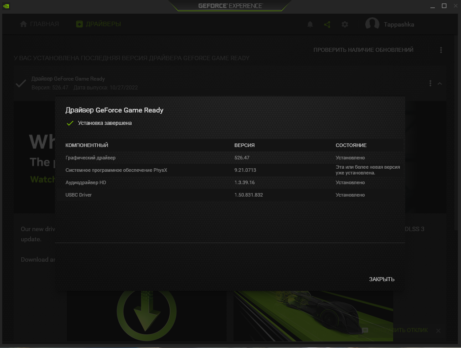Click the green installation complete checkmark
461x348 pixels.
coord(70,123)
